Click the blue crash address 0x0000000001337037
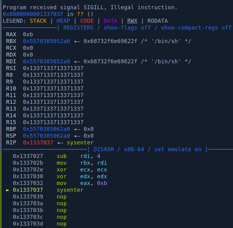The height and width of the screenshot is (228, 233). pyautogui.click(x=33, y=14)
